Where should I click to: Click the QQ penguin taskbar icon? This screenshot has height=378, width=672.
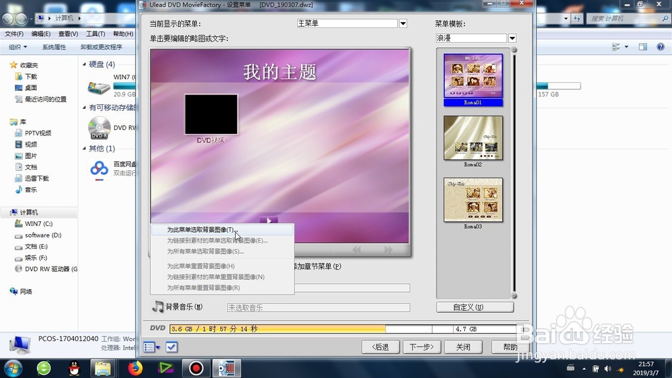pyautogui.click(x=74, y=368)
